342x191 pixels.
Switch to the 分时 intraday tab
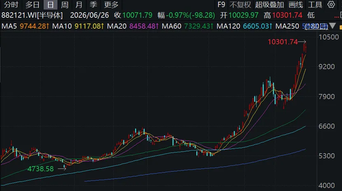point(11,5)
